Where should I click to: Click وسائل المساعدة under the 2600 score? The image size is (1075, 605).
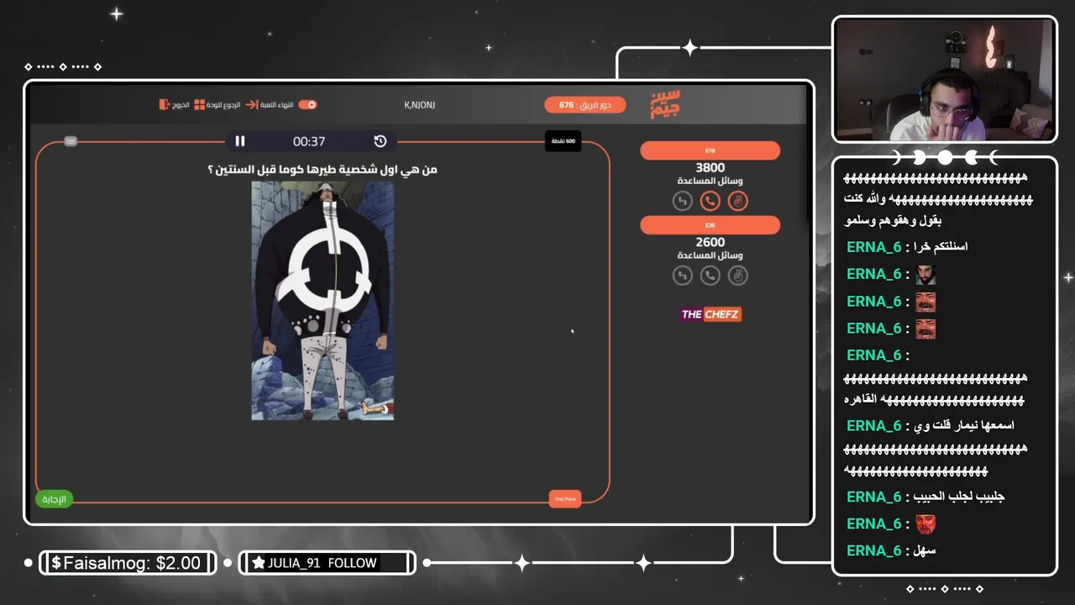(x=711, y=255)
